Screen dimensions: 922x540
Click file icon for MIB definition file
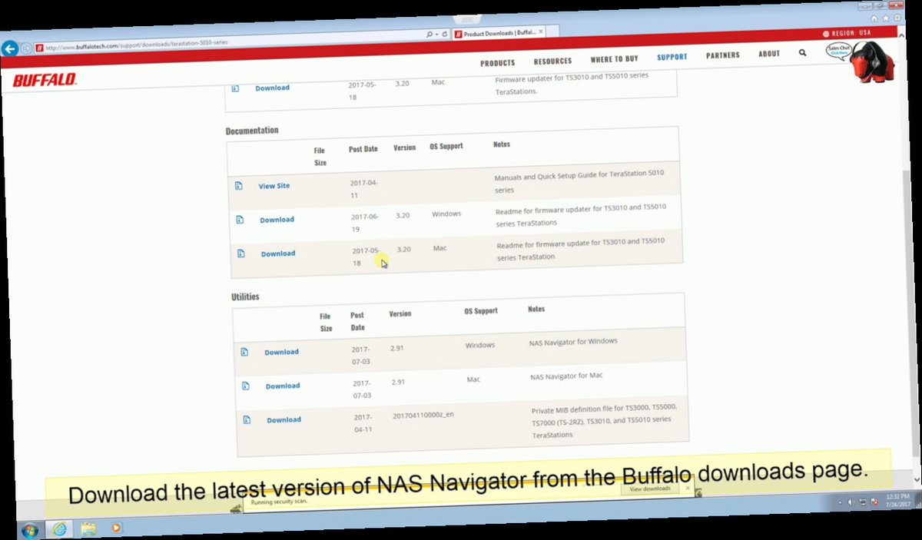[247, 419]
